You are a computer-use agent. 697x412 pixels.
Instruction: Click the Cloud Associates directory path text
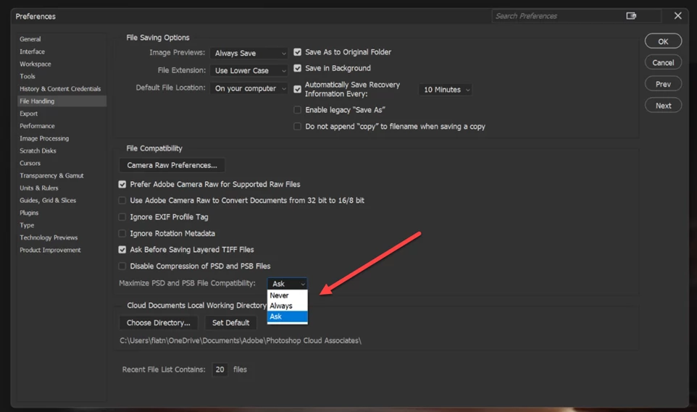click(241, 340)
